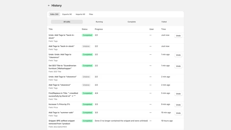Undo the Add Tags to summer-sale edit

[x=178, y=113]
